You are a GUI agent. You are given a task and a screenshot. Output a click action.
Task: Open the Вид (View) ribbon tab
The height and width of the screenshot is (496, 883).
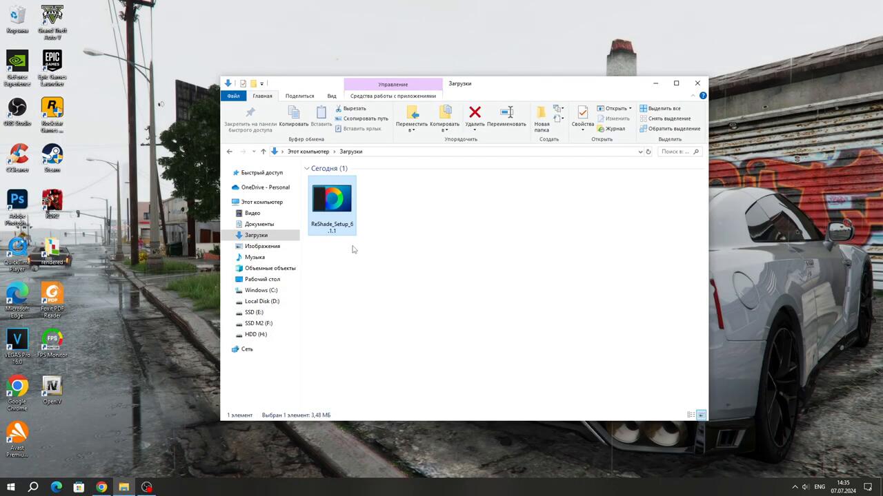tap(332, 96)
